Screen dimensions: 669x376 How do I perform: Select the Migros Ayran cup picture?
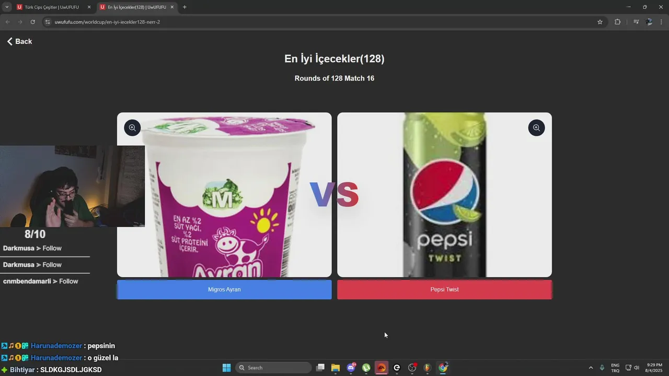[224, 195]
